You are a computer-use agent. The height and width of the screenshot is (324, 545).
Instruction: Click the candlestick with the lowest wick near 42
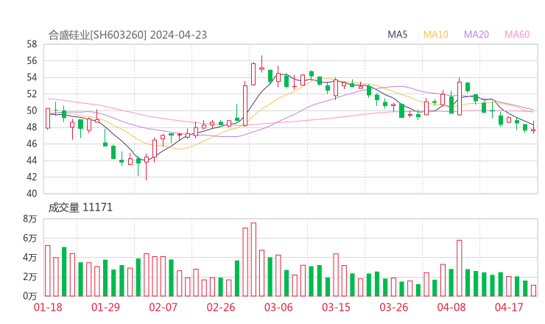[147, 167]
